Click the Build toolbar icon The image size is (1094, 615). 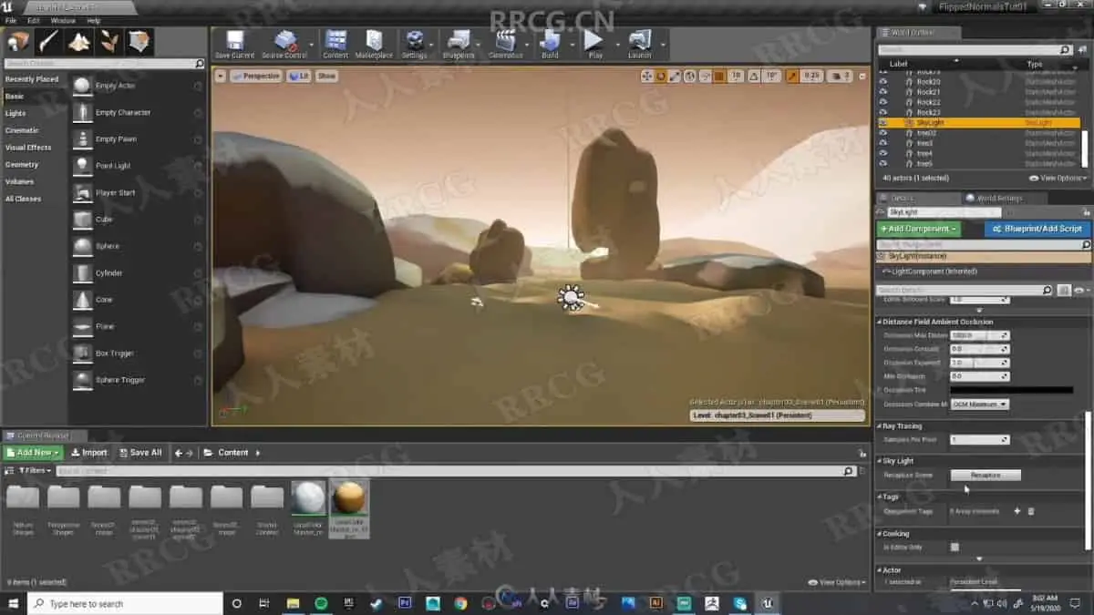point(550,43)
